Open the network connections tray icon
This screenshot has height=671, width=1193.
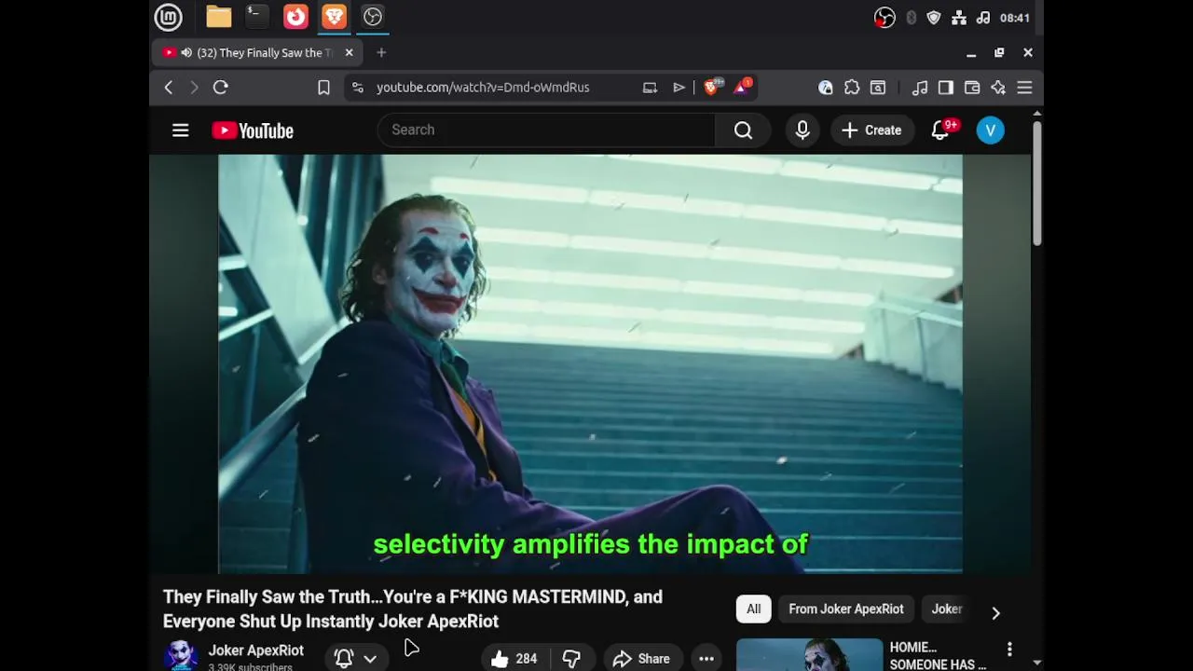point(959,18)
